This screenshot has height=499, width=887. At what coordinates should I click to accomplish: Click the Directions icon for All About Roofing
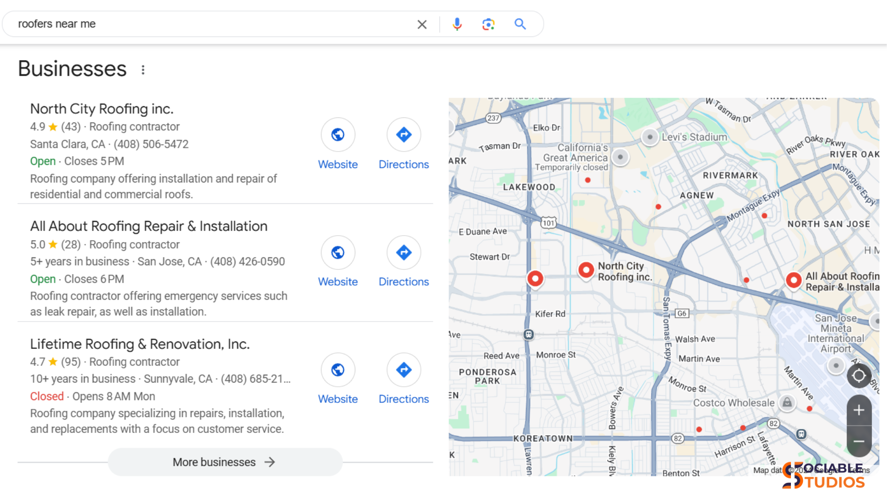[404, 252]
